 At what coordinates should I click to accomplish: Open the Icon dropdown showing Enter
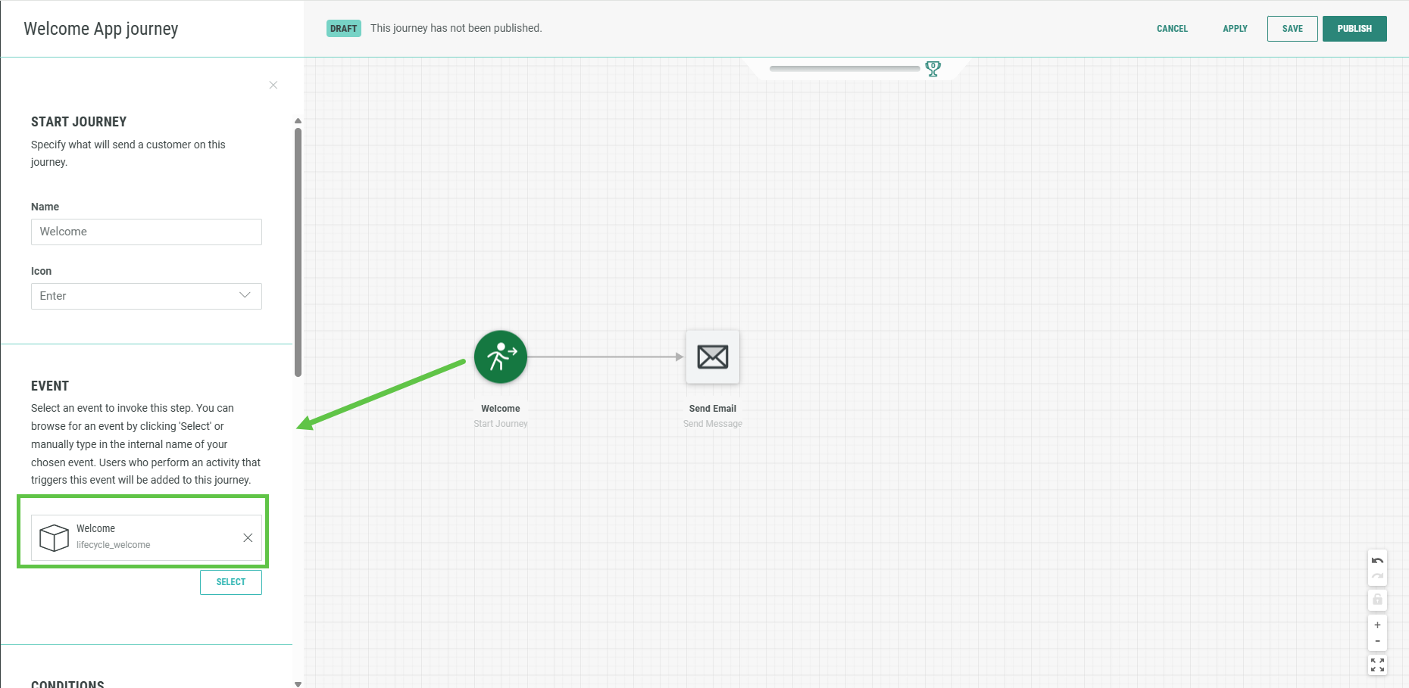(x=146, y=296)
